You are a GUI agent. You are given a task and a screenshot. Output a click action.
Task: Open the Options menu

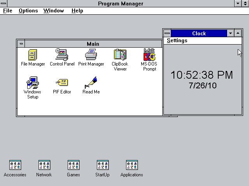pos(28,11)
